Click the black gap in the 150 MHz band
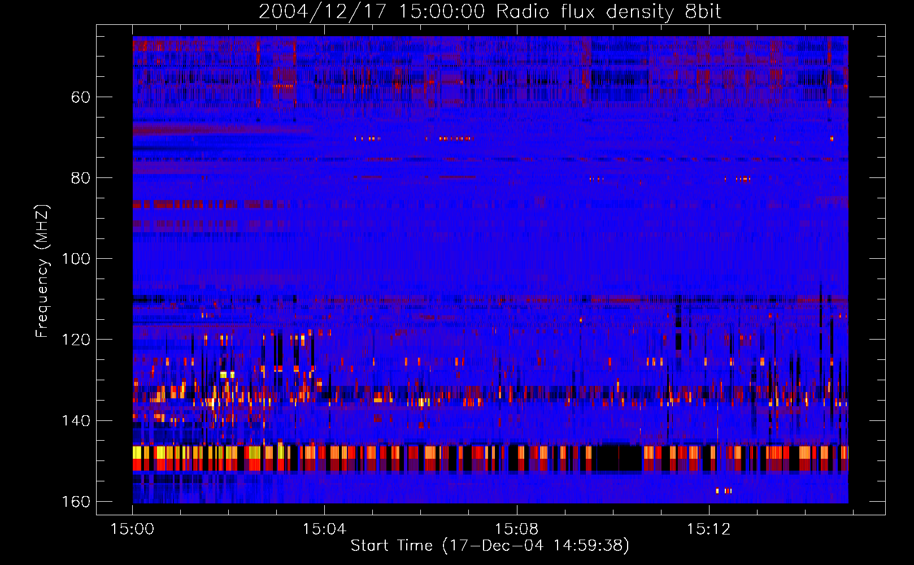914x565 pixels. pos(616,458)
